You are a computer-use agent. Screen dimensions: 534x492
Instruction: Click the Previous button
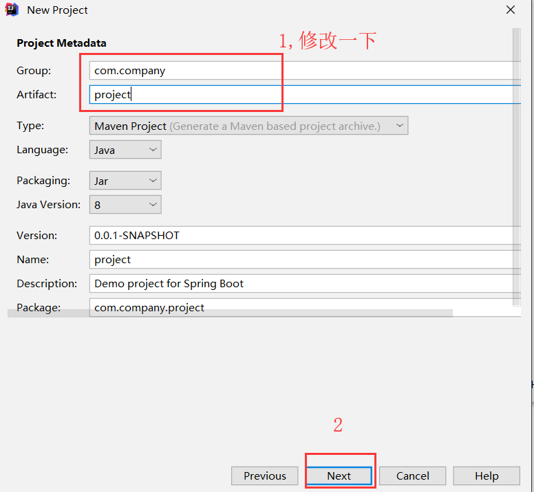(x=265, y=476)
